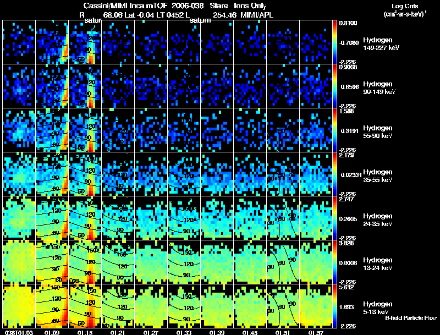Select the 'Hydrogen 5-13 keV' row label
This screenshot has height=335, width=440.
pyautogui.click(x=378, y=308)
